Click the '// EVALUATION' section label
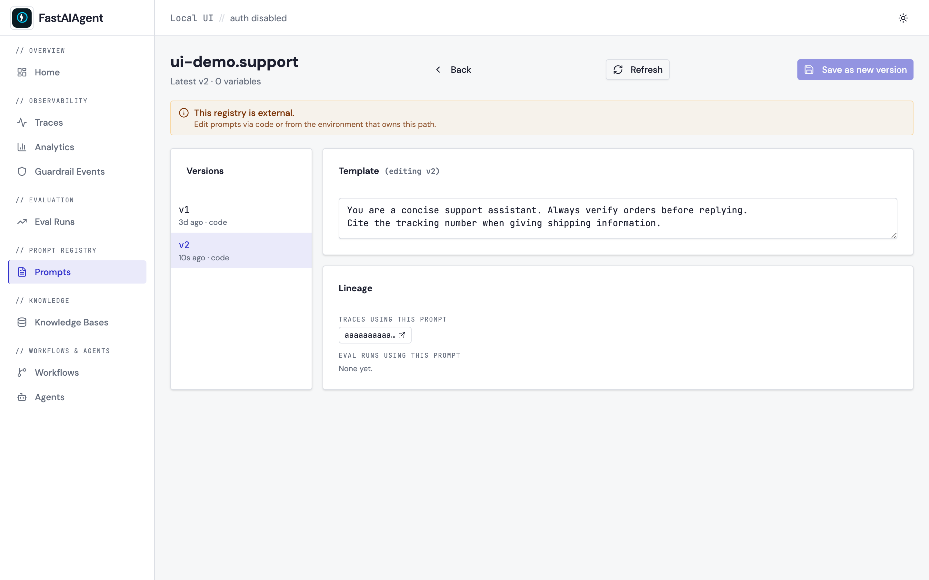This screenshot has width=929, height=580. click(45, 200)
